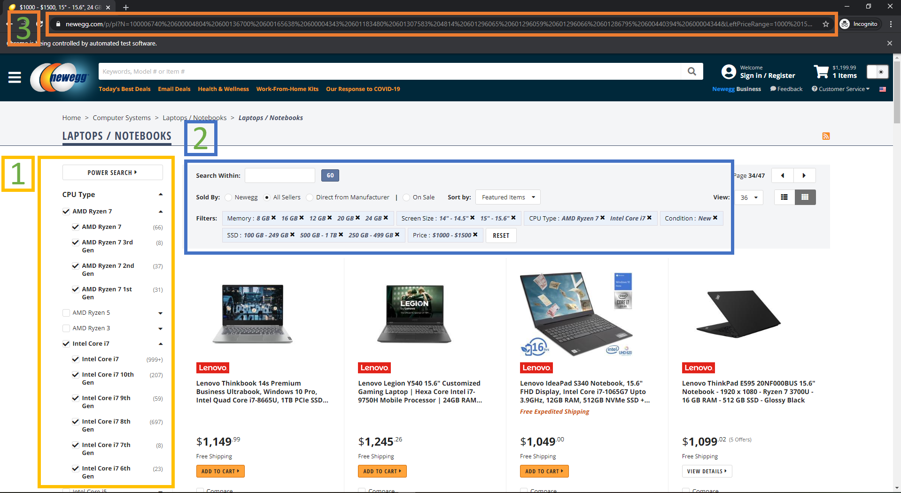Open the shopping cart icon
Viewport: 901px width, 493px height.
[x=821, y=71]
